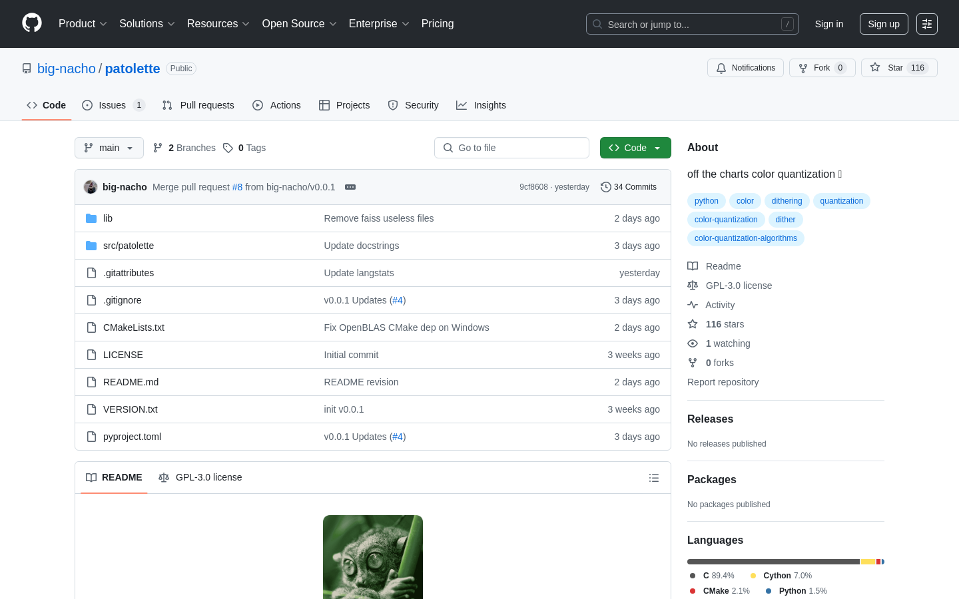
Task: Click the yellow Cython segment of languages bar
Action: [868, 562]
